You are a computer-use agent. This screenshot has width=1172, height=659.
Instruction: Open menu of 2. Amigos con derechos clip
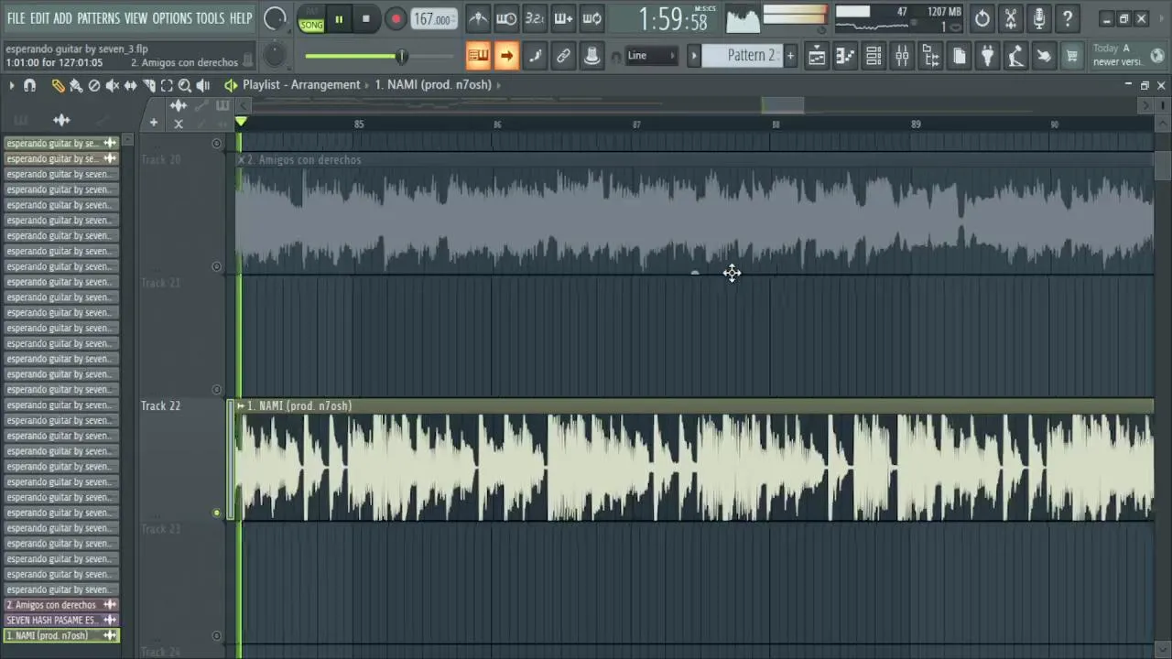pos(242,160)
